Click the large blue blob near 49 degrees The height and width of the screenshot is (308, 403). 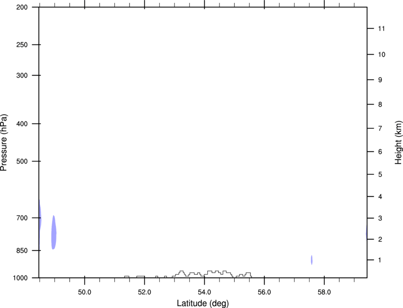point(54,233)
